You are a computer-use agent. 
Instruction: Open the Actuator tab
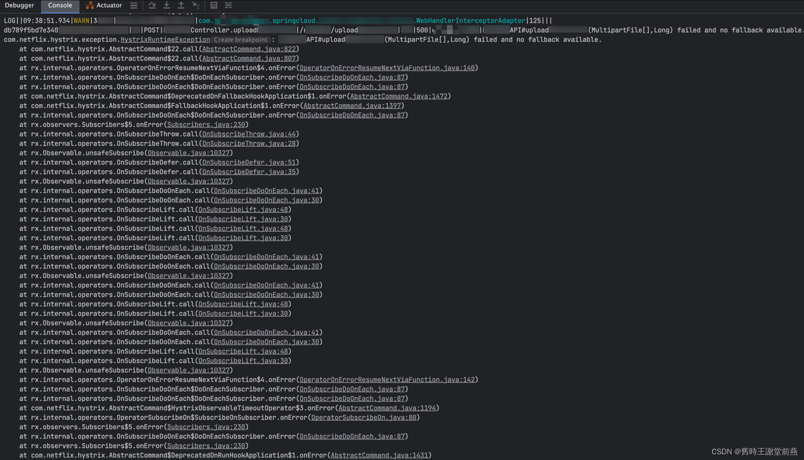(x=109, y=5)
